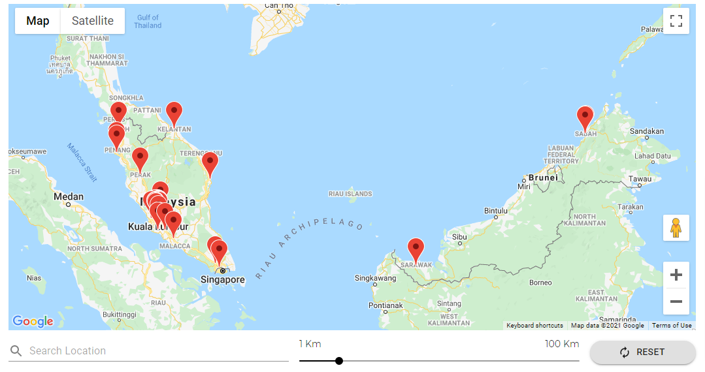Open Terms of Use link

click(x=672, y=326)
